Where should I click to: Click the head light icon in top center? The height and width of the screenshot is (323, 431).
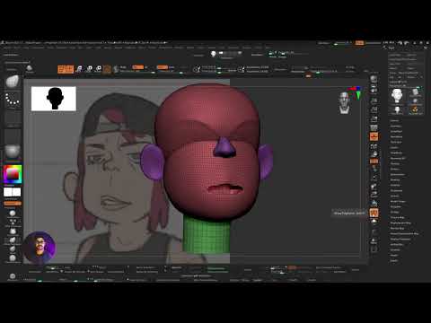[213, 54]
